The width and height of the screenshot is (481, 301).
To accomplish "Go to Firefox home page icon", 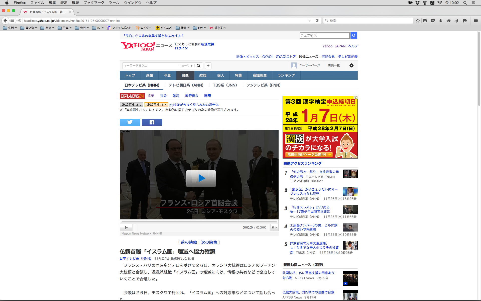I will tap(448, 21).
